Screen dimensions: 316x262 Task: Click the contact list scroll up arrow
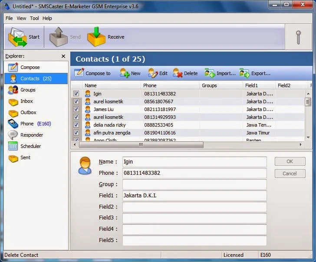click(x=308, y=94)
